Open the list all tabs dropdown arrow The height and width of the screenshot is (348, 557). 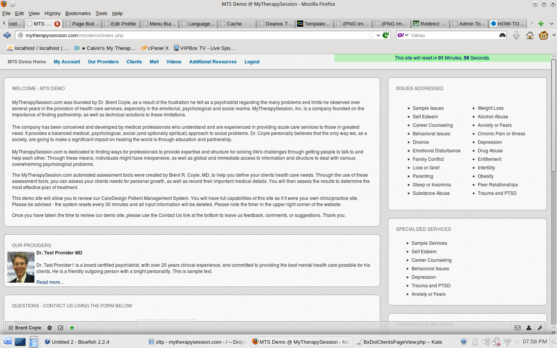pos(552,24)
